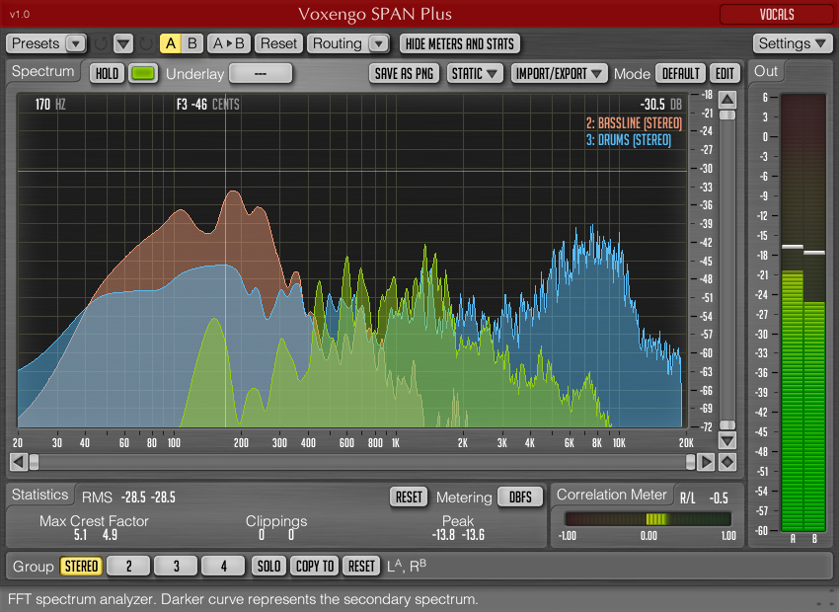Image resolution: width=839 pixels, height=612 pixels.
Task: Click the 2: Bassline (Stereo) legend
Action: point(634,123)
